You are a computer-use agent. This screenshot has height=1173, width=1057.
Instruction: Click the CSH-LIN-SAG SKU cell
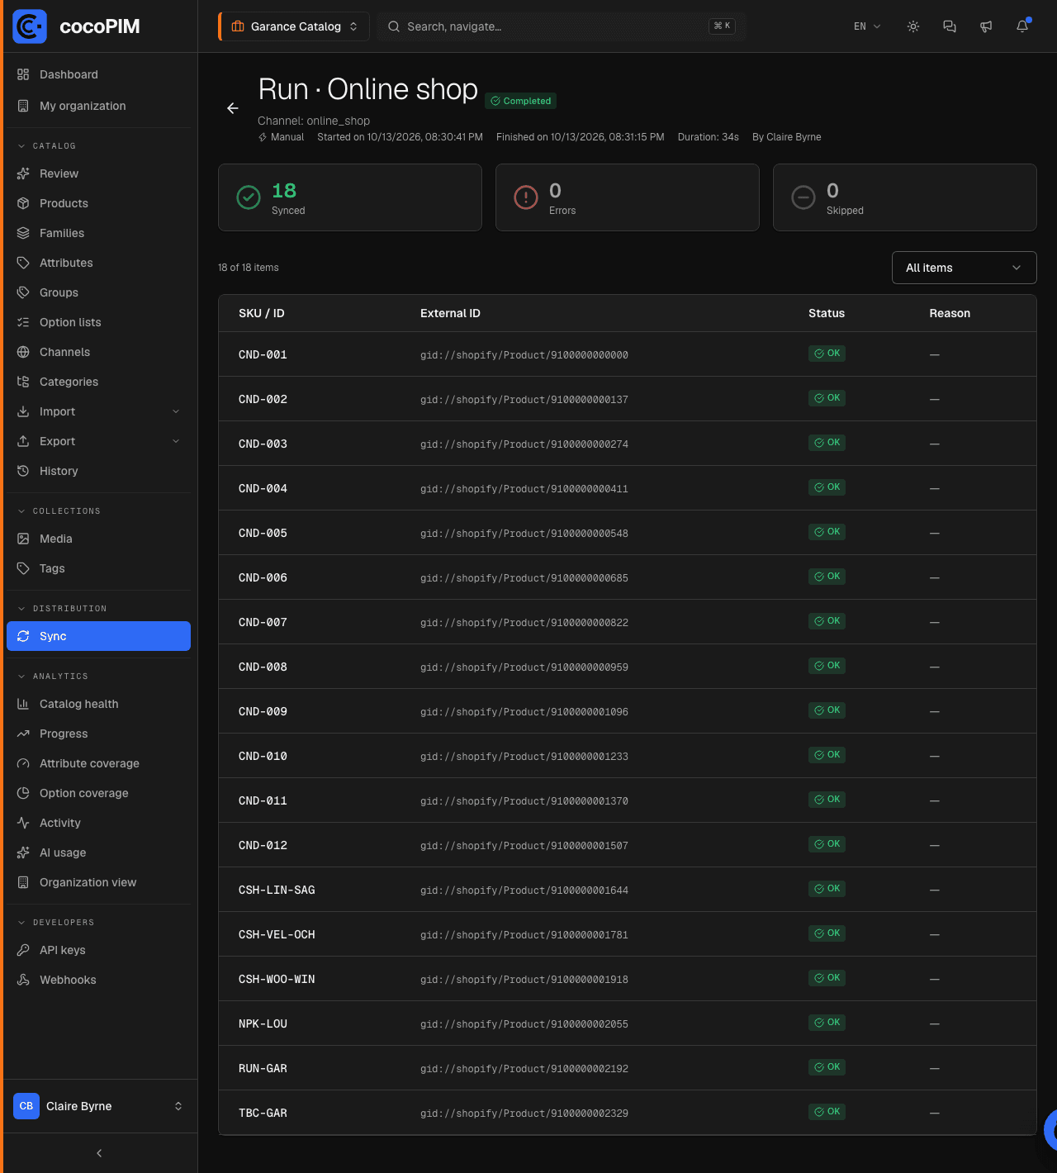(277, 890)
